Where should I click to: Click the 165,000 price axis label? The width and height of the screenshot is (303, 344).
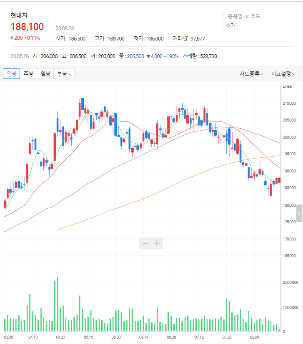click(289, 256)
